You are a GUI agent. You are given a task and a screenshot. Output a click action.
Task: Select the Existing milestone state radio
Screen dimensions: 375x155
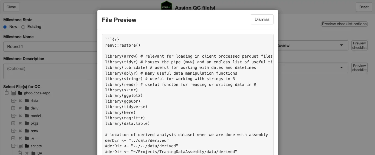tap(23, 27)
